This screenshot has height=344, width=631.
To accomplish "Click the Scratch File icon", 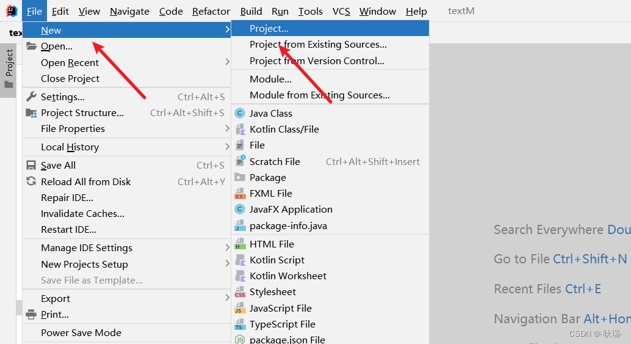I will pyautogui.click(x=240, y=161).
